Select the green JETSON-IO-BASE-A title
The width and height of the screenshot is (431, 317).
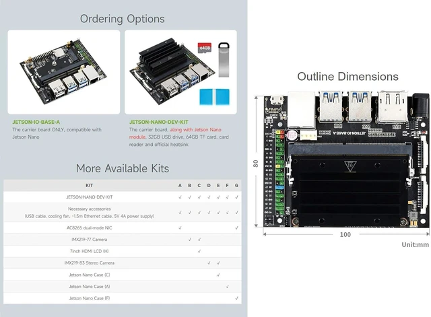point(36,122)
